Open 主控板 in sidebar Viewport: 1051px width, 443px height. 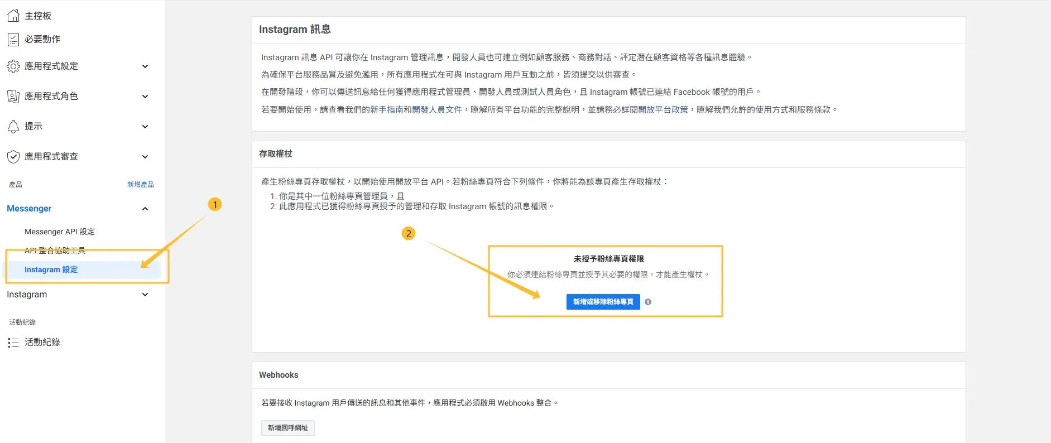click(38, 16)
